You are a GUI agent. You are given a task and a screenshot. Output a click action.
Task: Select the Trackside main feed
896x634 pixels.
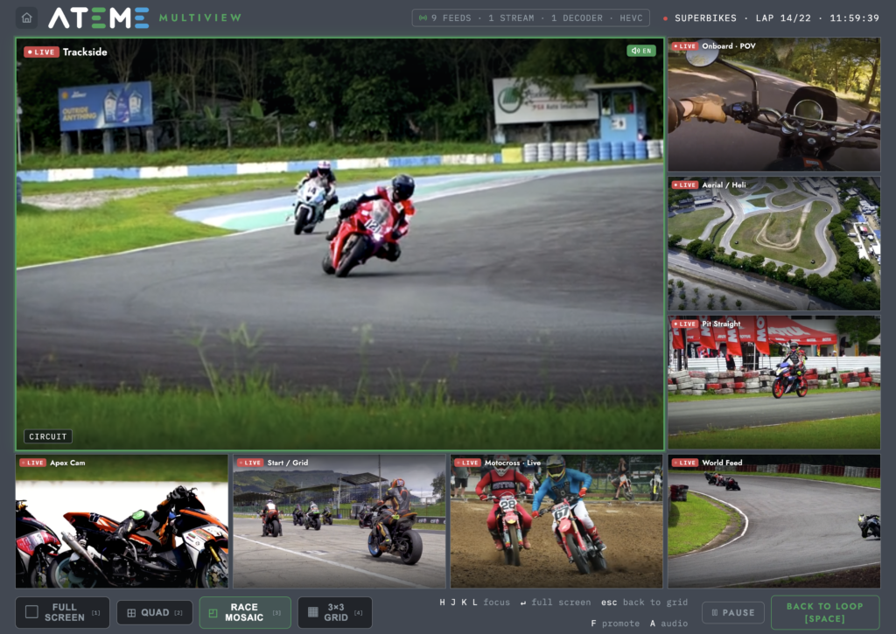pos(340,244)
